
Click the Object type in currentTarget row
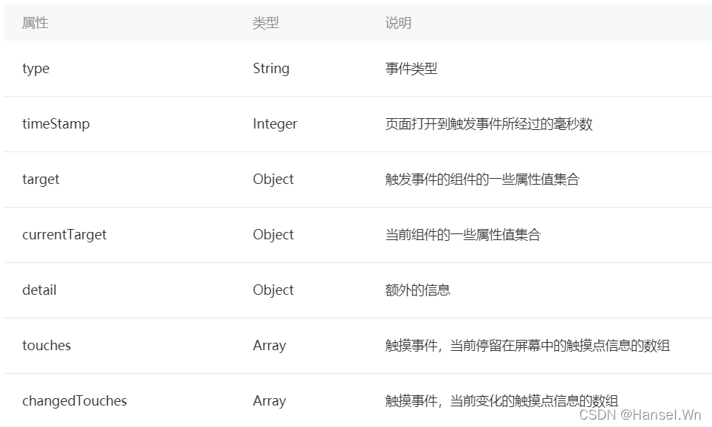[273, 235]
